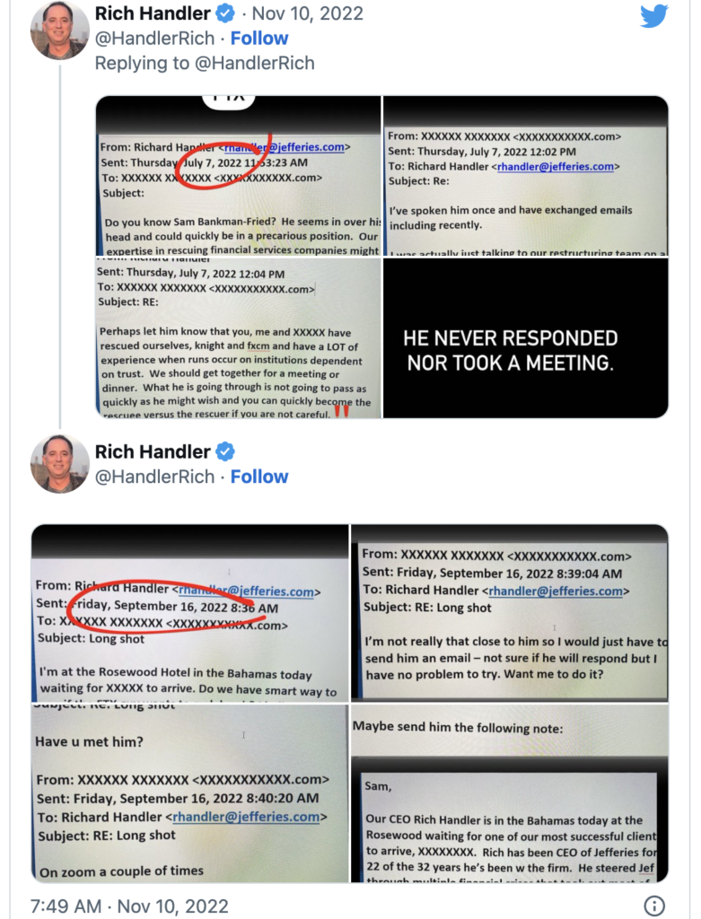Viewport: 701px width, 919px height.
Task: Open the email image dated July 7 11:53 AM
Action: tap(239, 176)
